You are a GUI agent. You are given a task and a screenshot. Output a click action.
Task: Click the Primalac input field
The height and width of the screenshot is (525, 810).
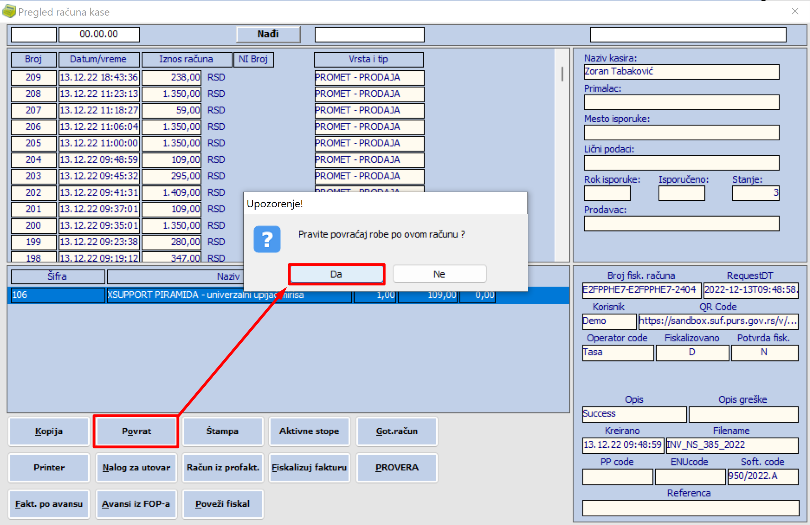[x=681, y=103]
